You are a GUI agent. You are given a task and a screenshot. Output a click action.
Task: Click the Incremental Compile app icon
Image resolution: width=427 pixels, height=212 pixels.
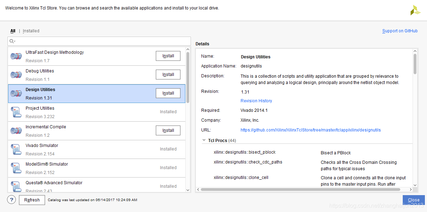[x=16, y=131]
